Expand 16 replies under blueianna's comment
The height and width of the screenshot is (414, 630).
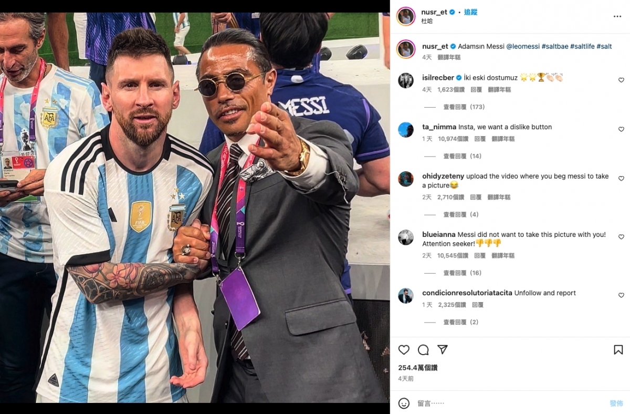click(462, 273)
